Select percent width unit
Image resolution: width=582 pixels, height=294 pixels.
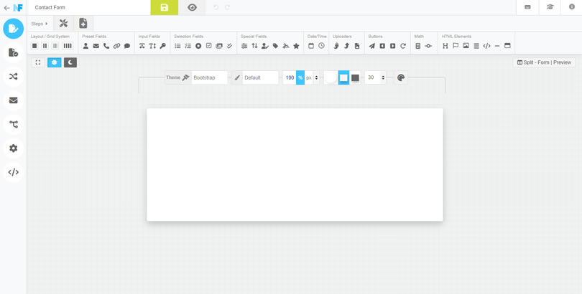pyautogui.click(x=300, y=77)
